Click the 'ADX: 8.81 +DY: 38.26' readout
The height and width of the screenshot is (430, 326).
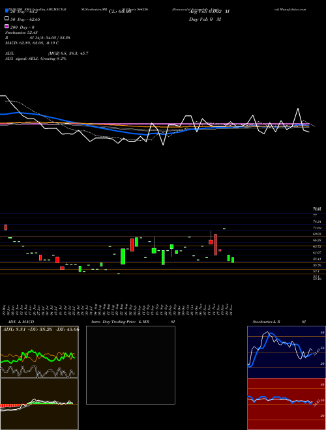coord(28,329)
